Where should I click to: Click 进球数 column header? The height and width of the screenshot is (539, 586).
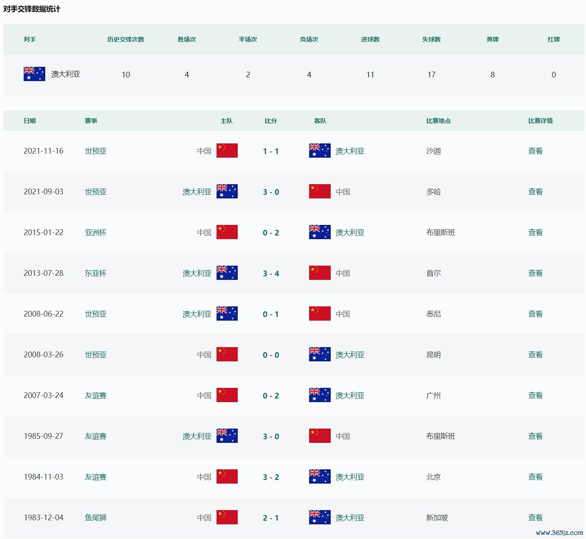point(370,40)
